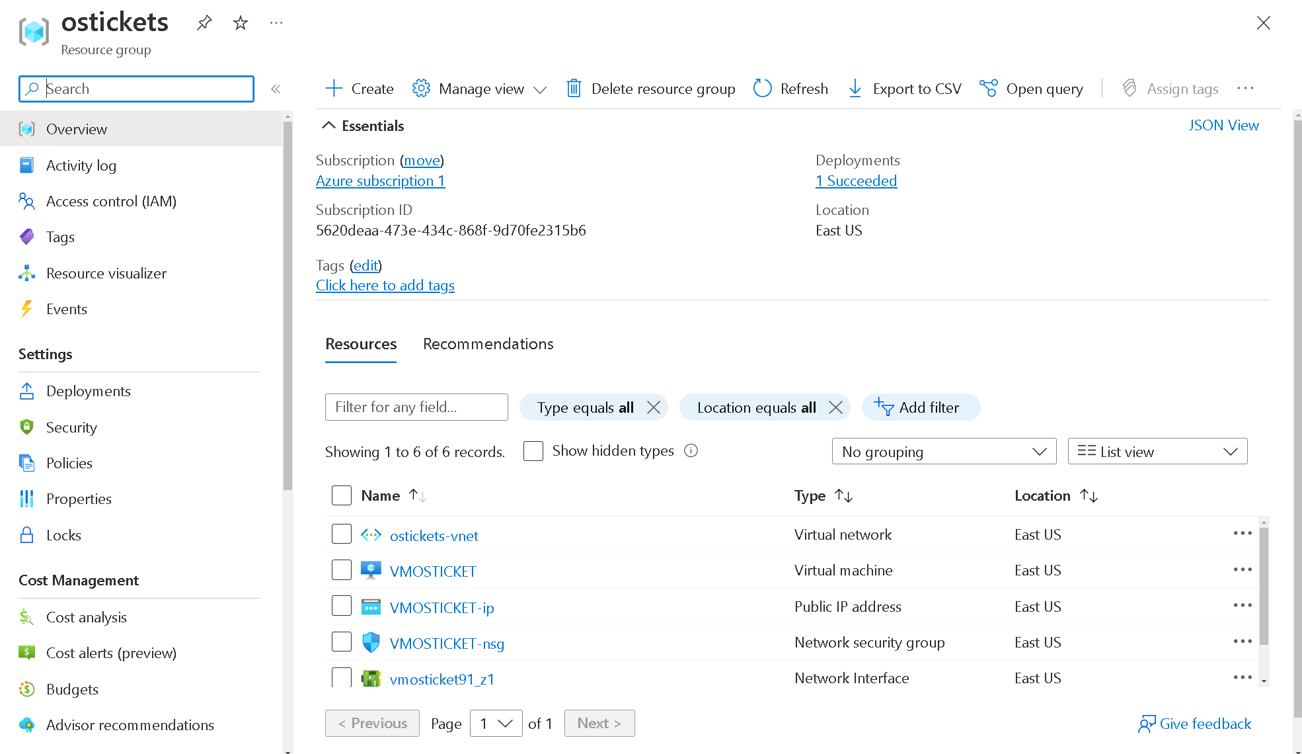Screen dimensions: 1302x754
Task: Select the VMOSTICKET virtual machine checkbox
Action: point(341,570)
